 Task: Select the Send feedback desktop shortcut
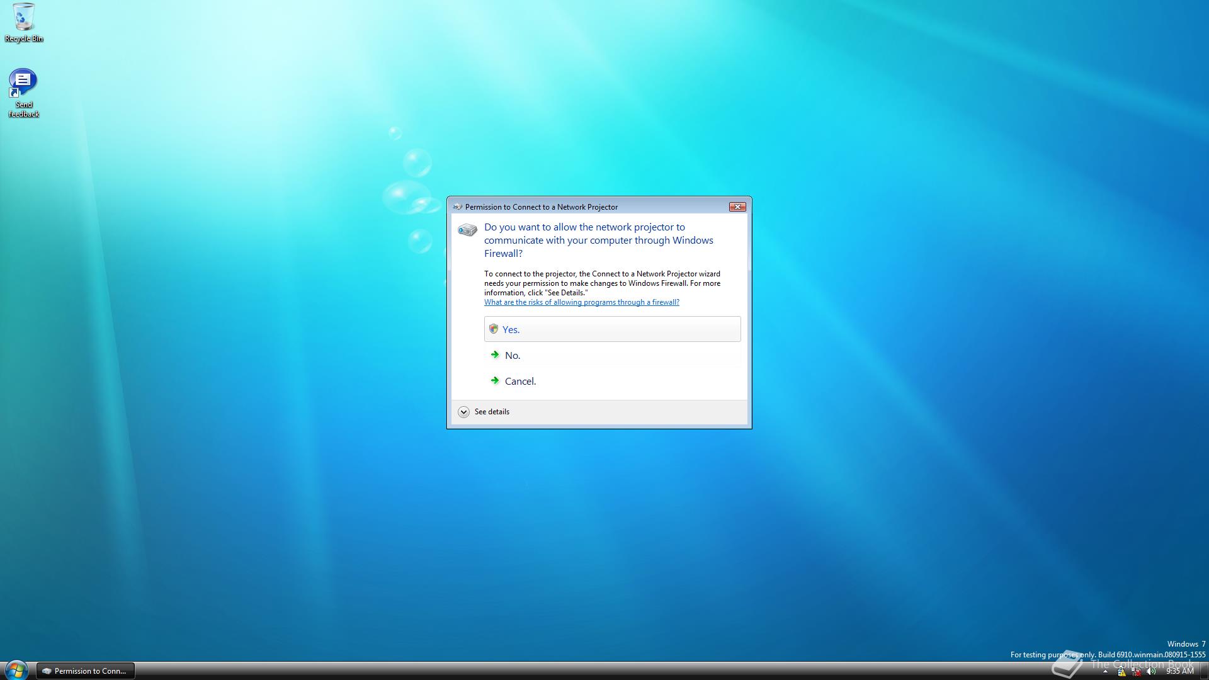tap(23, 93)
